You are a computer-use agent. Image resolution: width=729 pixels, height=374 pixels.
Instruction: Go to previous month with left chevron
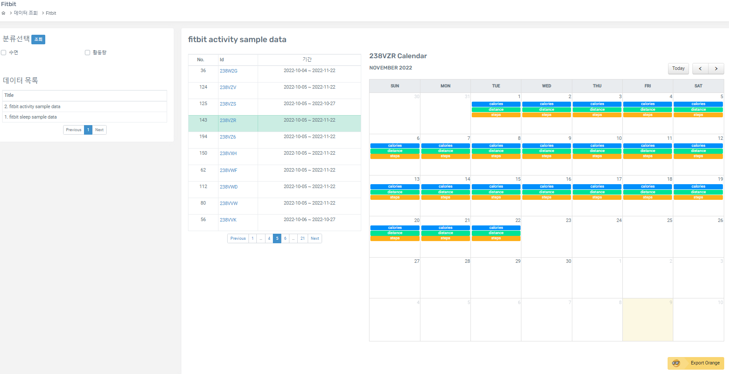coord(700,69)
